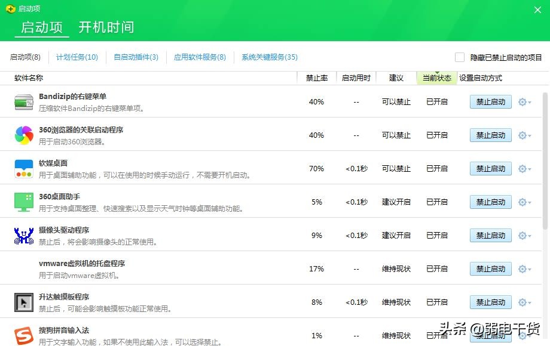Viewport: 550px width, 346px height.
Task: Expand gear dropdown next to 软媒桌面
Action: point(524,168)
